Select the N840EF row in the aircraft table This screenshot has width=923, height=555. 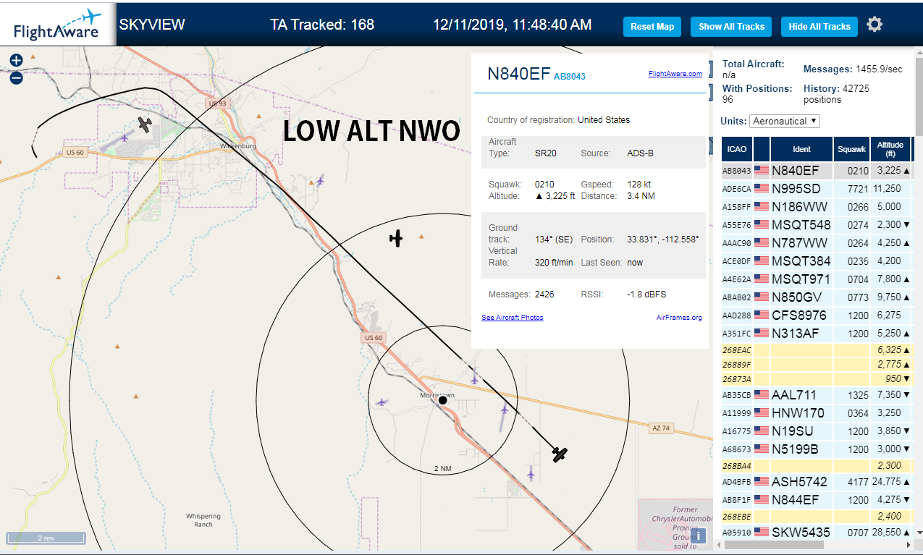[x=817, y=171]
